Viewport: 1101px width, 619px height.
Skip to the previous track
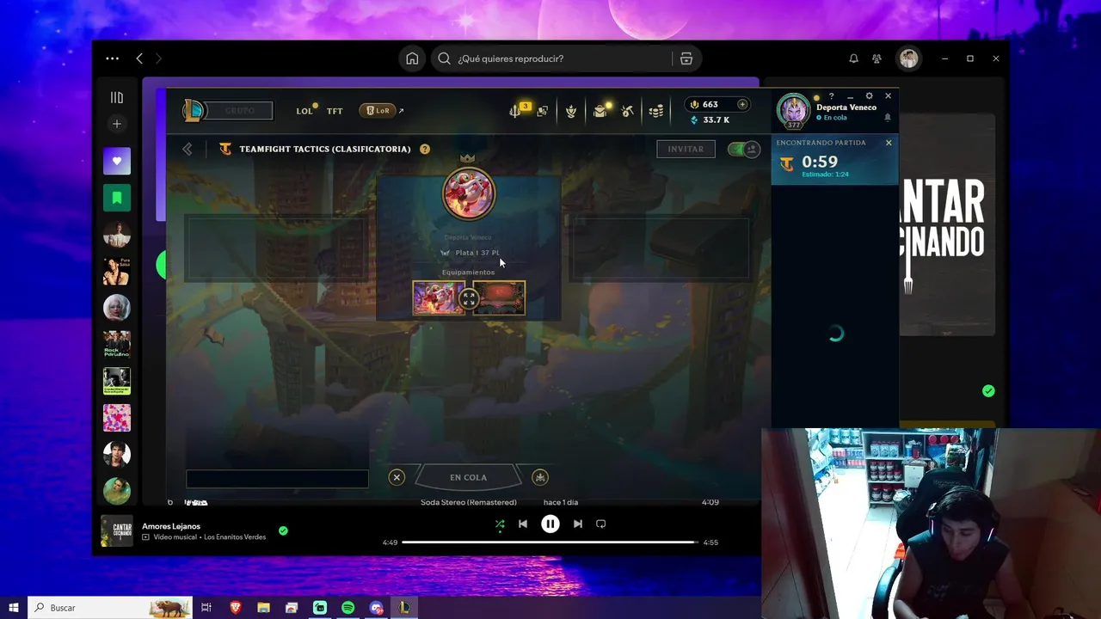point(523,524)
